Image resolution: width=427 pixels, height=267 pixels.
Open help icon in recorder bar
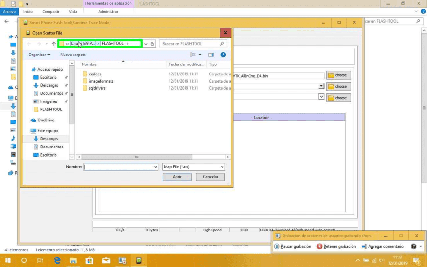point(413,246)
